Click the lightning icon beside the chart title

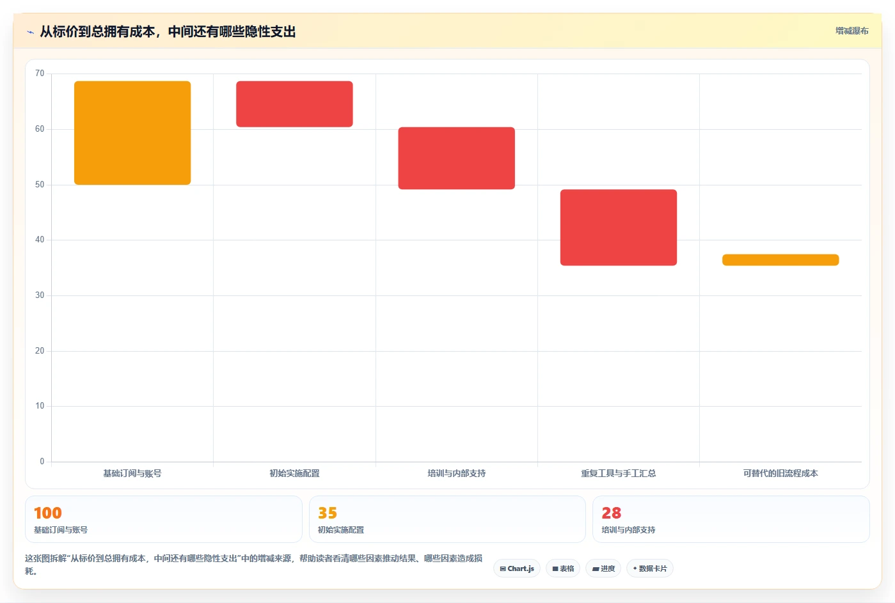30,32
